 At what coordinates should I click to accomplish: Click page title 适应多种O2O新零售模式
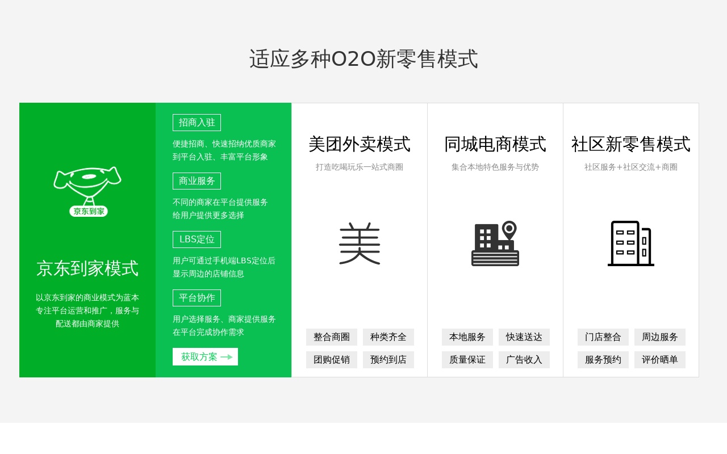click(363, 59)
